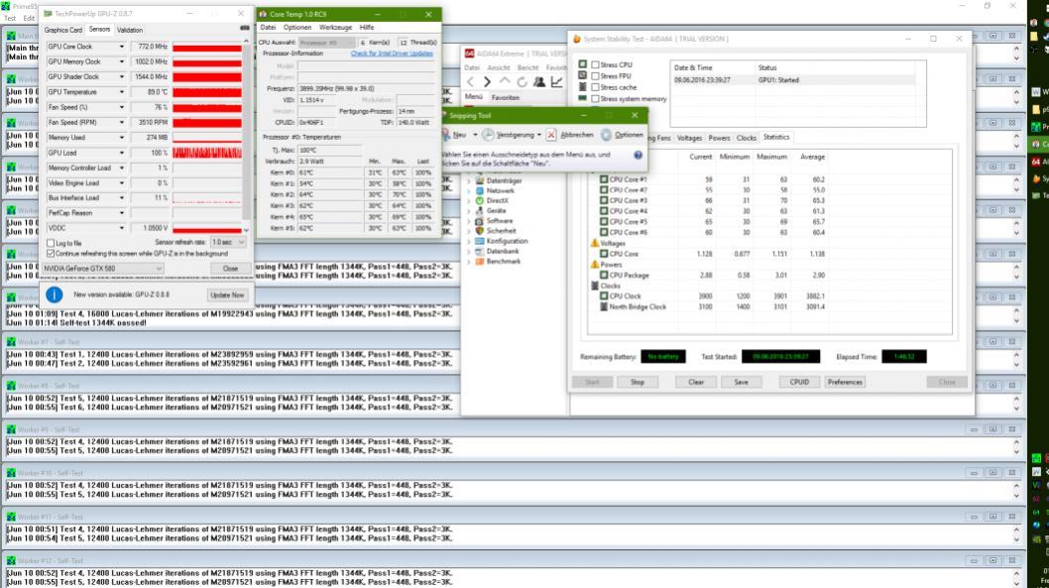Select the Sicherheit shield icon
This screenshot has height=588, width=1049.
pos(480,231)
